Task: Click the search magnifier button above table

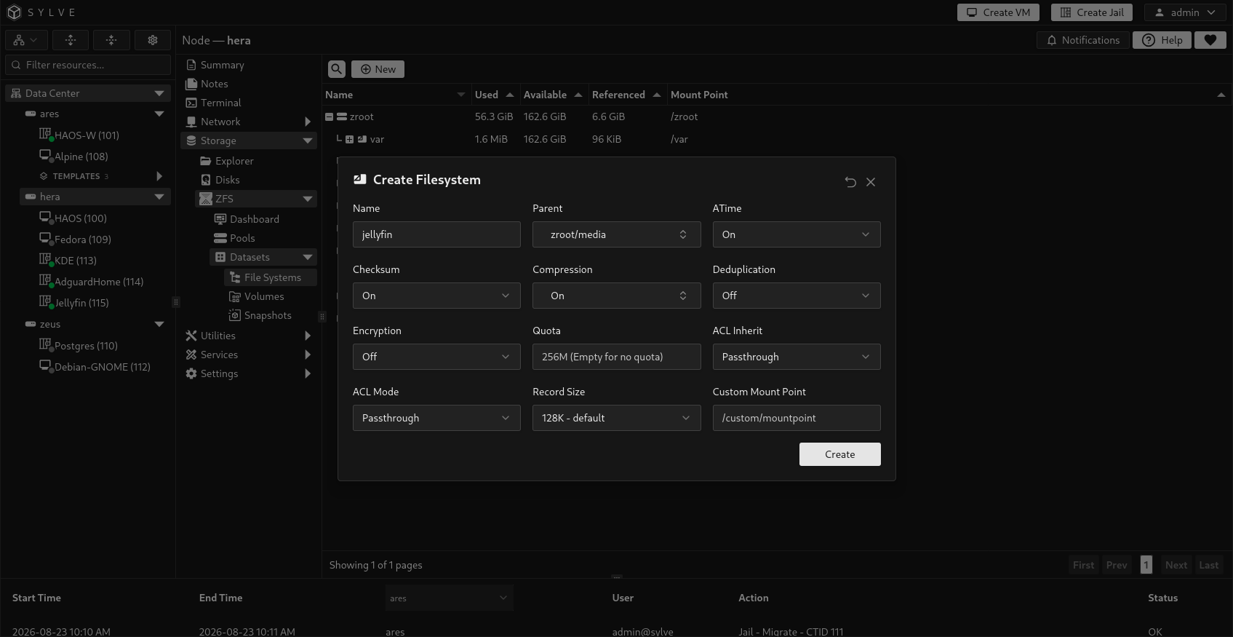Action: 336,69
